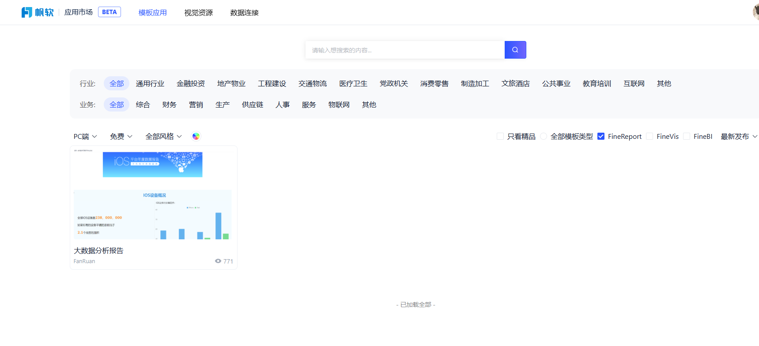Tick the FineBI checkbox
This screenshot has width=759, height=346.
687,136
